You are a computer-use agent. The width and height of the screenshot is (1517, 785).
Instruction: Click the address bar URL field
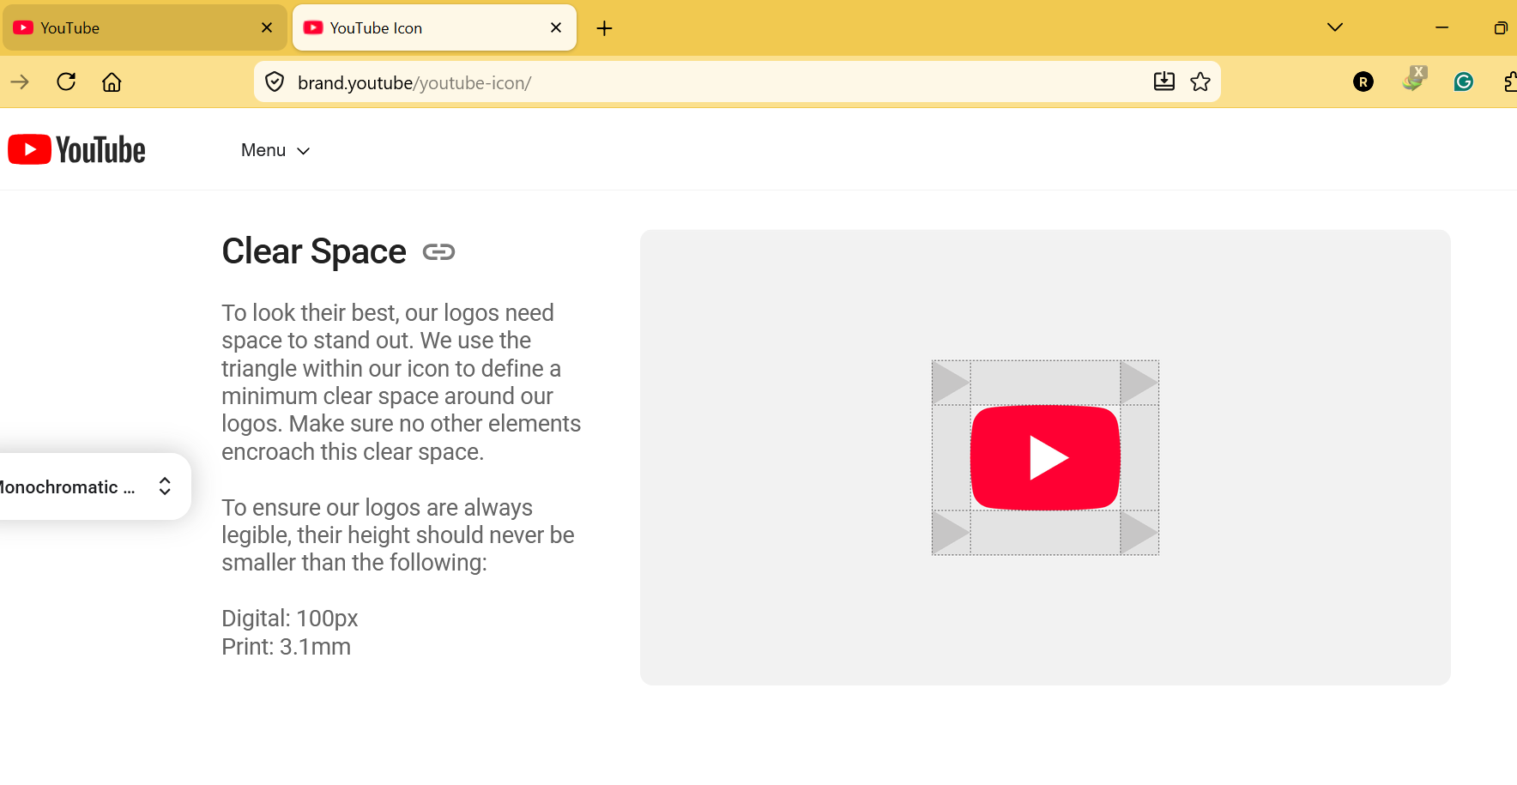tap(719, 82)
